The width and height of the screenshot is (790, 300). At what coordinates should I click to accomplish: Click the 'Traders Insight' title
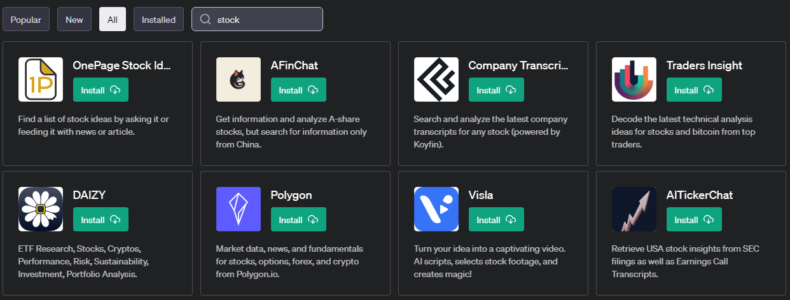(x=704, y=65)
